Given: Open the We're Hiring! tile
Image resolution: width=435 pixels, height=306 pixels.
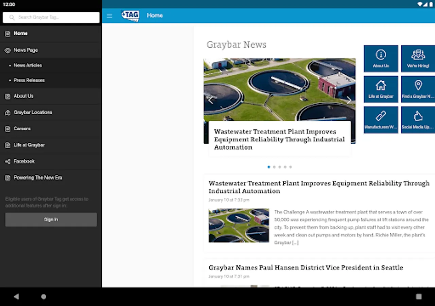Looking at the screenshot, I should (418, 59).
